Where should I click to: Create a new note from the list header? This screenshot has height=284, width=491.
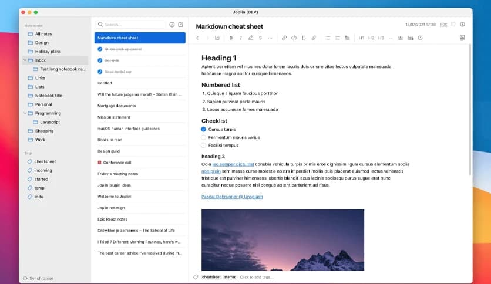(x=180, y=25)
